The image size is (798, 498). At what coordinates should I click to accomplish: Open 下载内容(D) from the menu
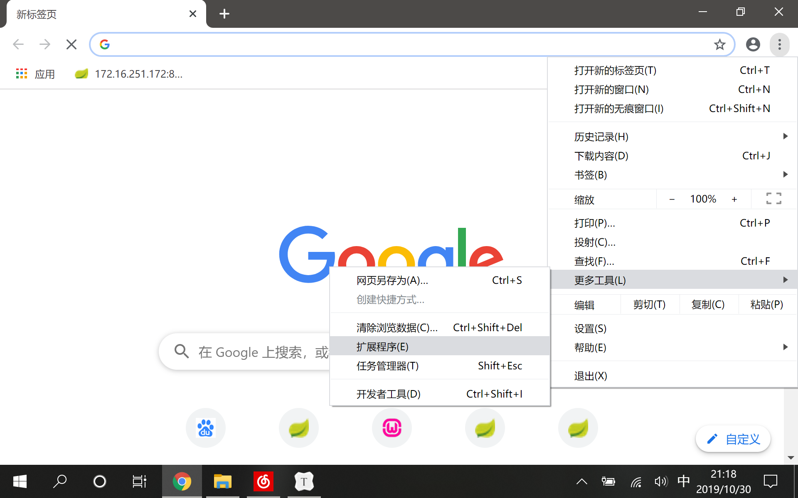pyautogui.click(x=672, y=156)
